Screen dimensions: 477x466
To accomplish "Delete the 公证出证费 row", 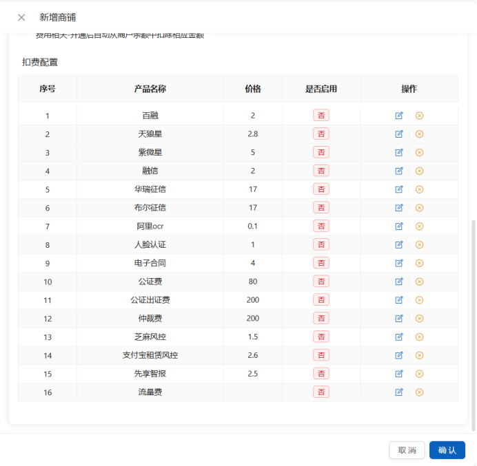I will coord(419,300).
